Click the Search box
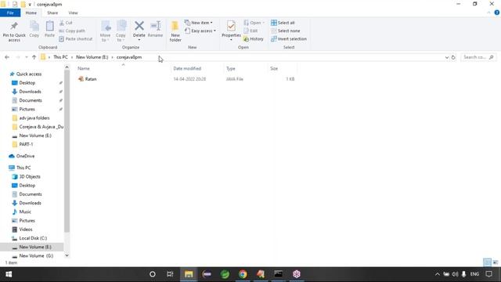This screenshot has height=282, width=501. pos(478,57)
